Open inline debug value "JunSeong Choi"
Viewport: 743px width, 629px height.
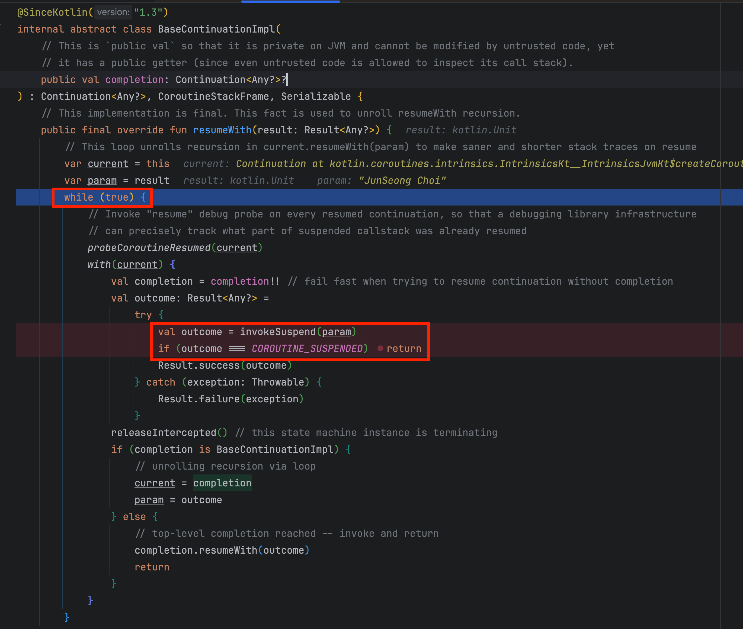(x=402, y=180)
